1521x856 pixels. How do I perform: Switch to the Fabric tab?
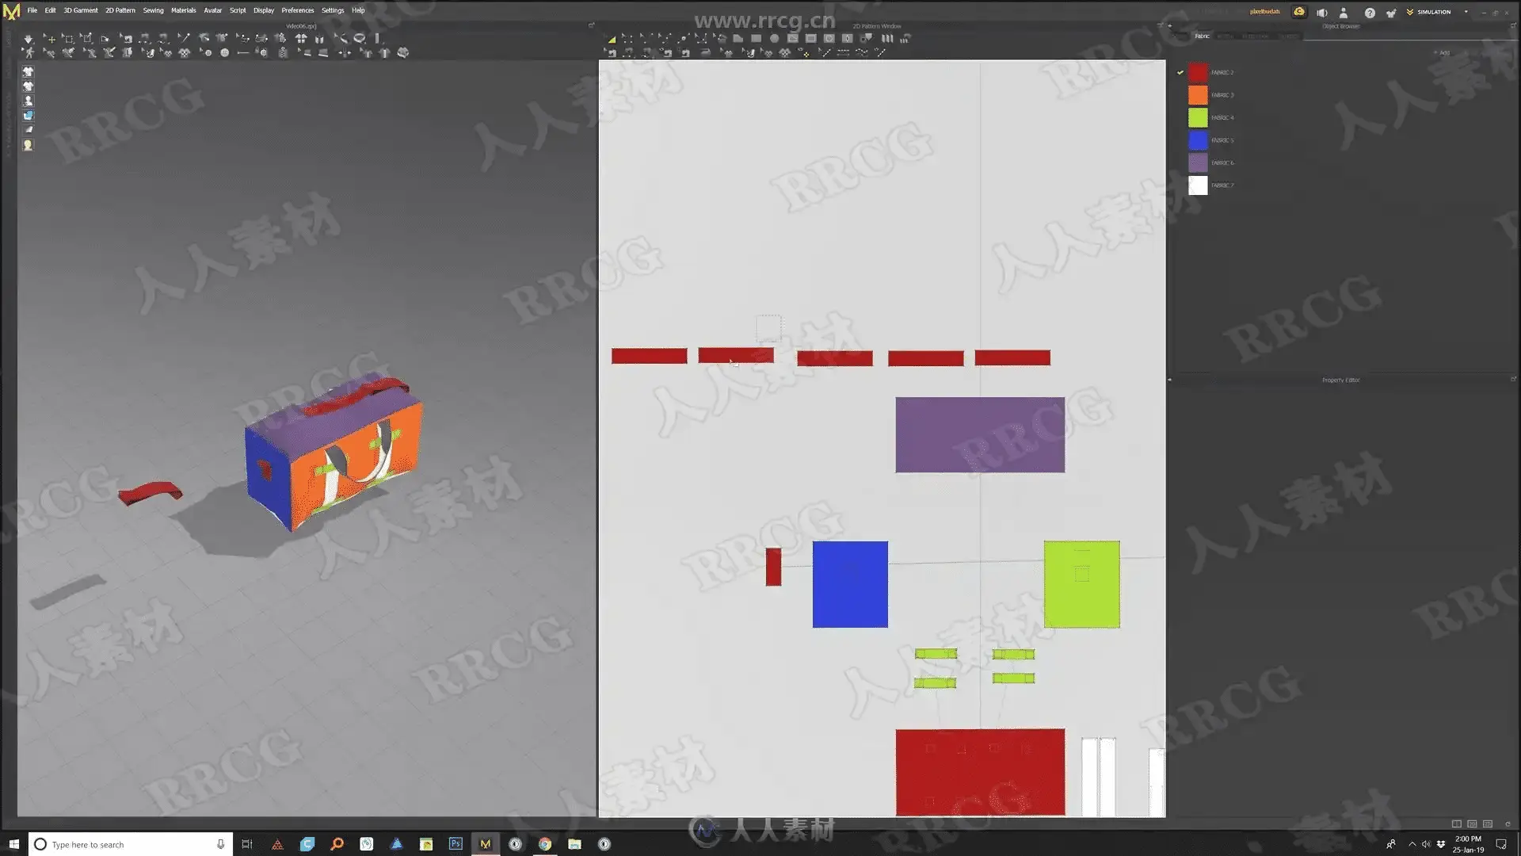[x=1202, y=36]
